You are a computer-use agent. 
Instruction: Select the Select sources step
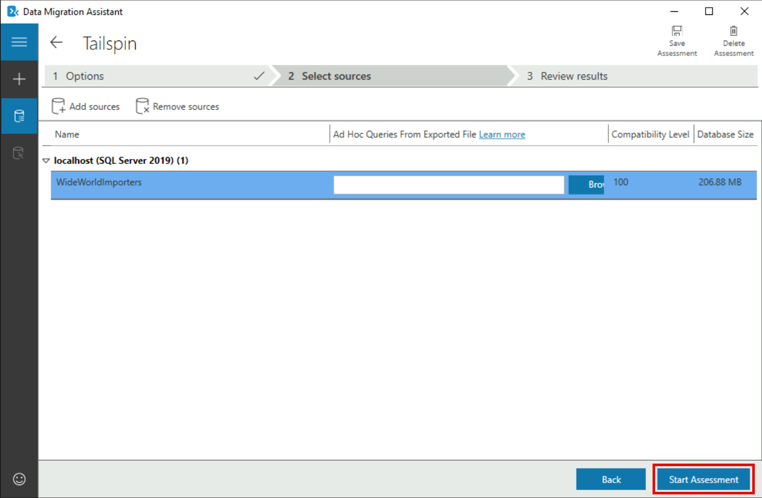tap(391, 76)
